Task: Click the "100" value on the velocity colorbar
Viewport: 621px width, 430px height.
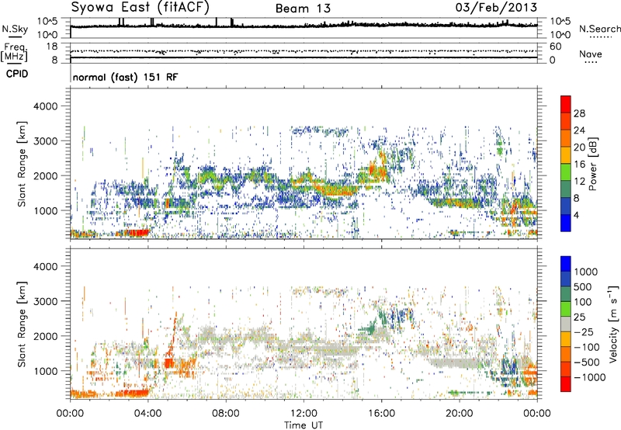Action: [x=583, y=302]
